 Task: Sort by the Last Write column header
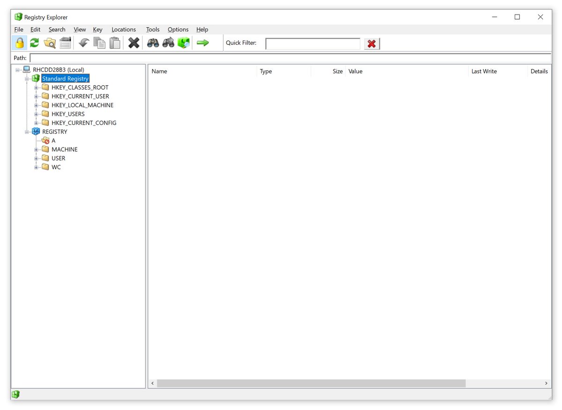click(498, 71)
